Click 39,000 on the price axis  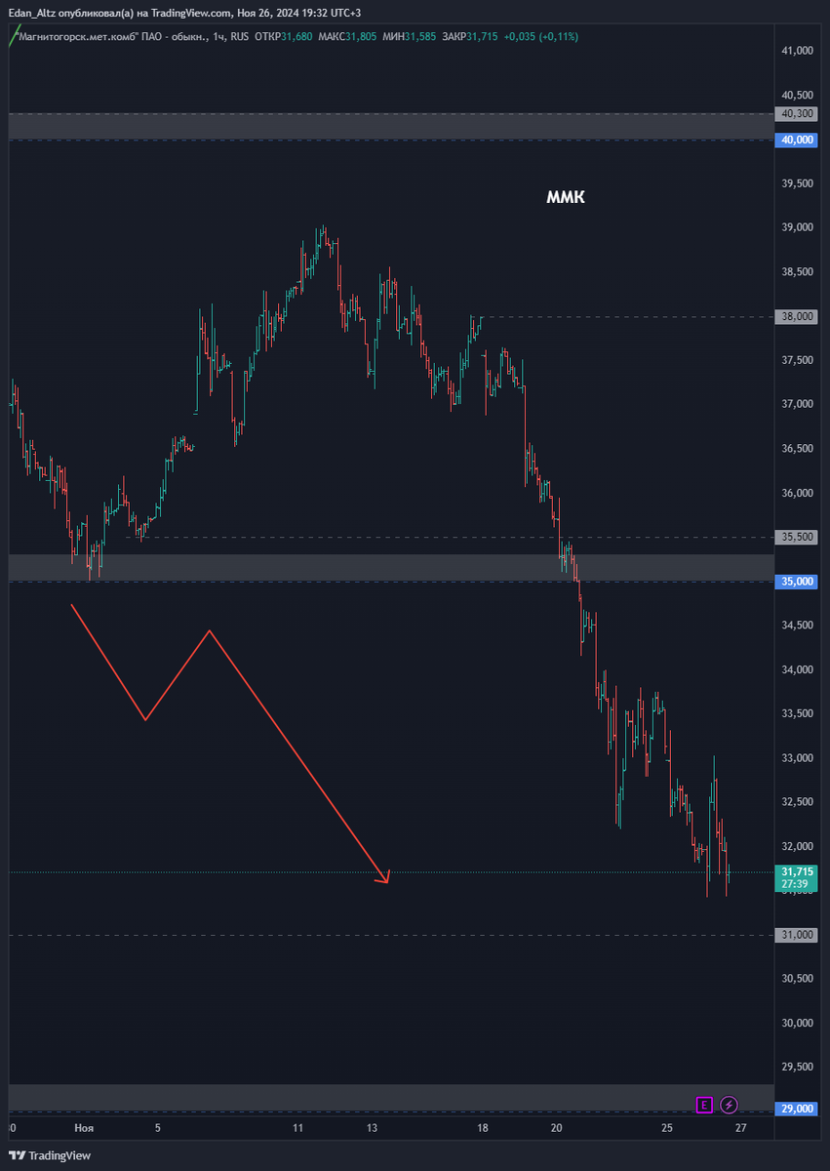click(798, 227)
